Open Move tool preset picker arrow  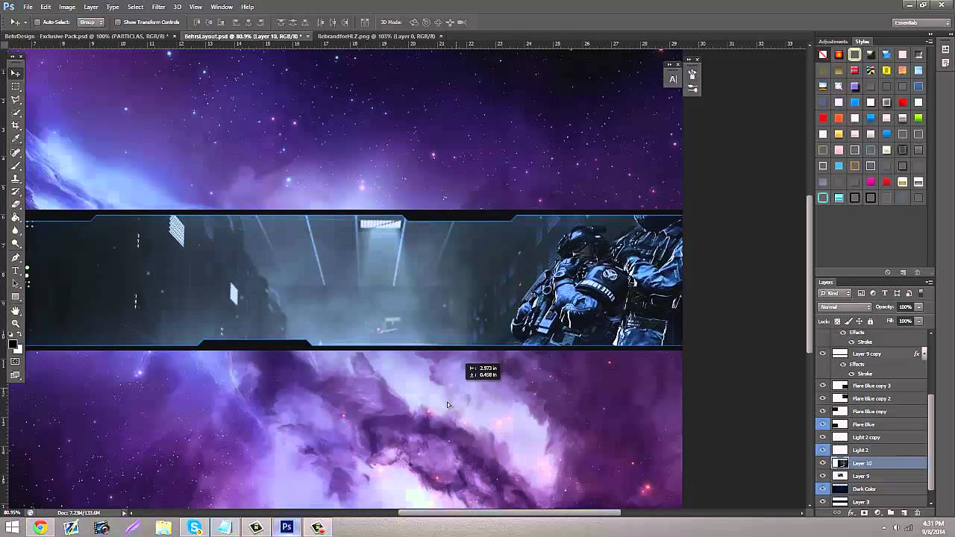point(25,22)
